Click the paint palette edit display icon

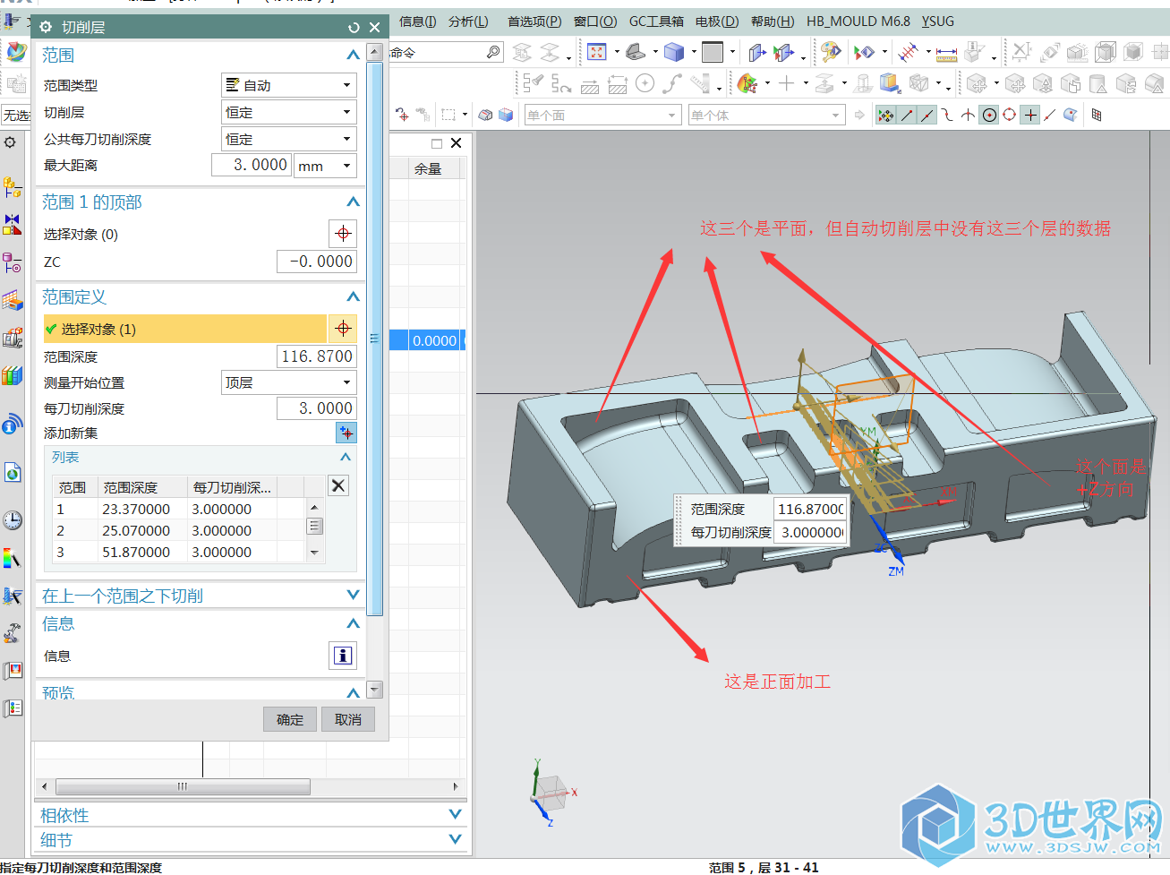click(x=831, y=52)
